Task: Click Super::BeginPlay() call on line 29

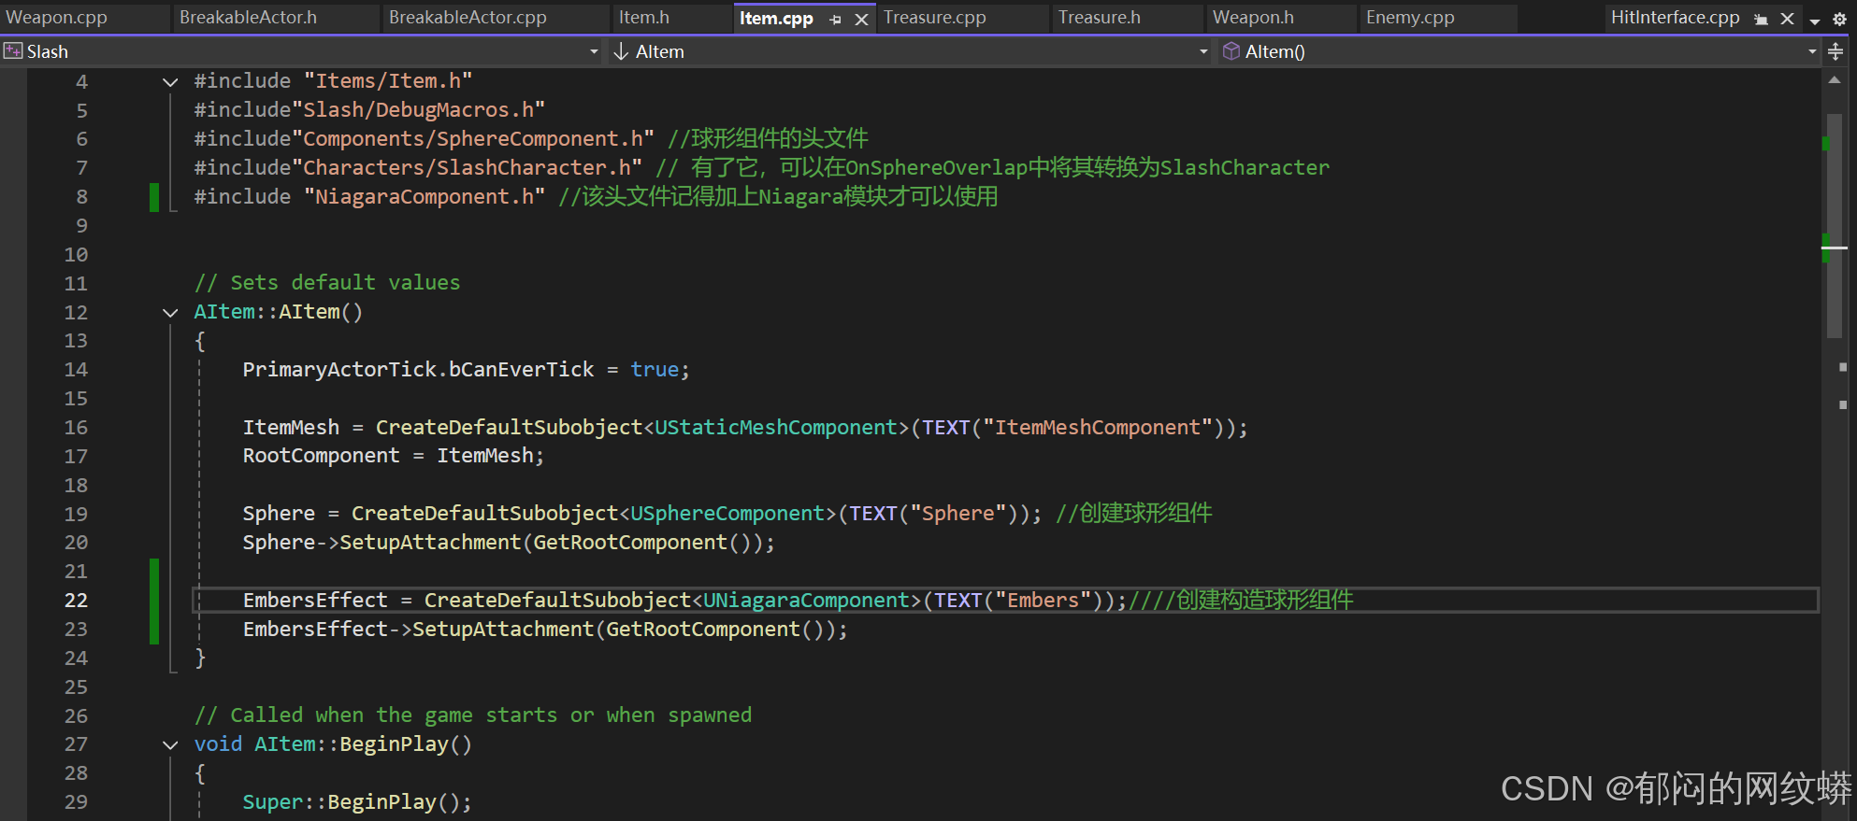Action: [357, 802]
